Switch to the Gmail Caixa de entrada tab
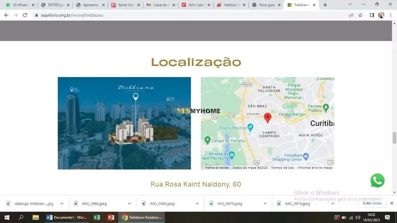The image size is (397, 223). [x=161, y=5]
